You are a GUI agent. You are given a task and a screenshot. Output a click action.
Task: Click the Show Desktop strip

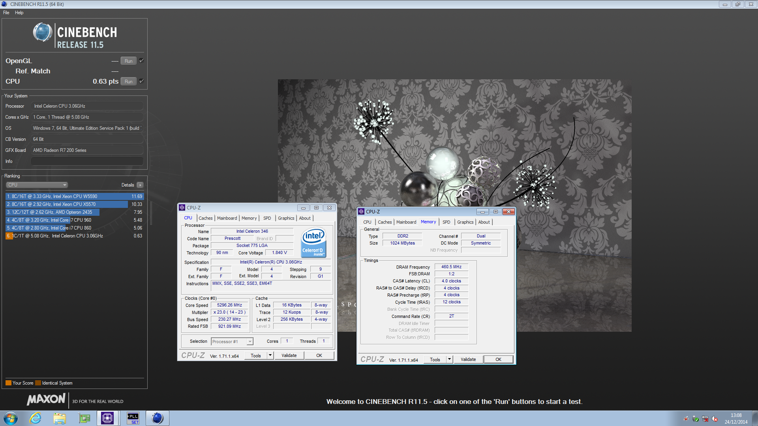(x=755, y=418)
